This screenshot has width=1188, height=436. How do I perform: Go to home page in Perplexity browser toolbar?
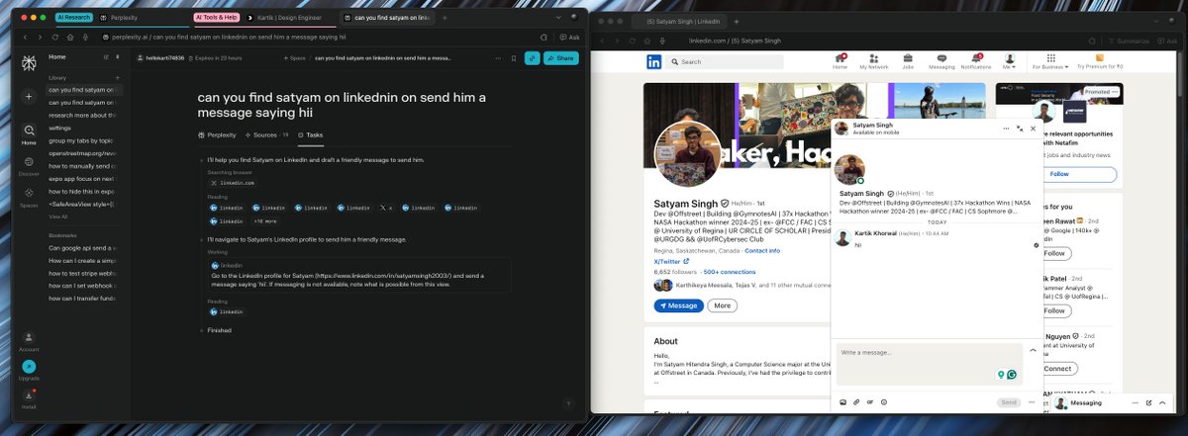pyautogui.click(x=71, y=37)
